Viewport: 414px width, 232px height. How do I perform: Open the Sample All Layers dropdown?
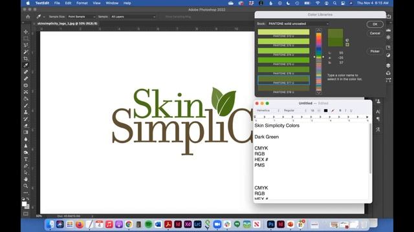coord(133,17)
